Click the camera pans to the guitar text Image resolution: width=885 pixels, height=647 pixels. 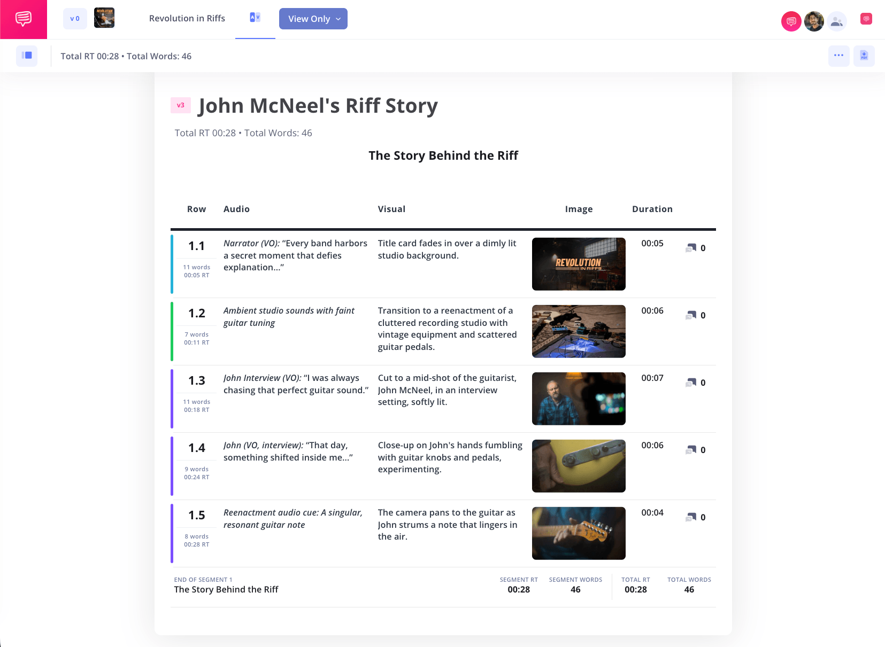pyautogui.click(x=448, y=525)
